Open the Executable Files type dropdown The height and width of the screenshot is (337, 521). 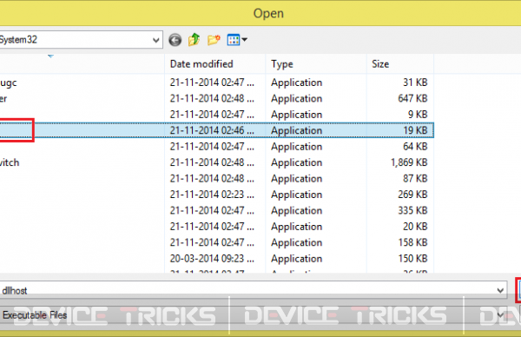click(500, 315)
